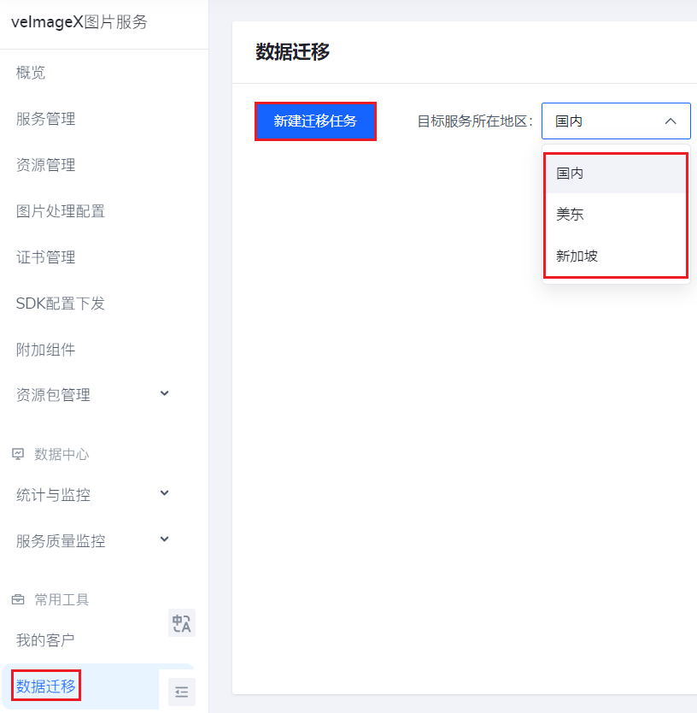Click the translate icon in sidebar
Viewport: 697px width, 713px height.
tap(181, 622)
